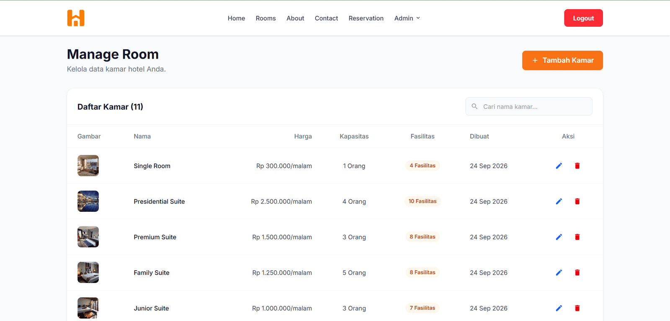
Task: Delete the Premium Suite entry
Action: point(577,237)
